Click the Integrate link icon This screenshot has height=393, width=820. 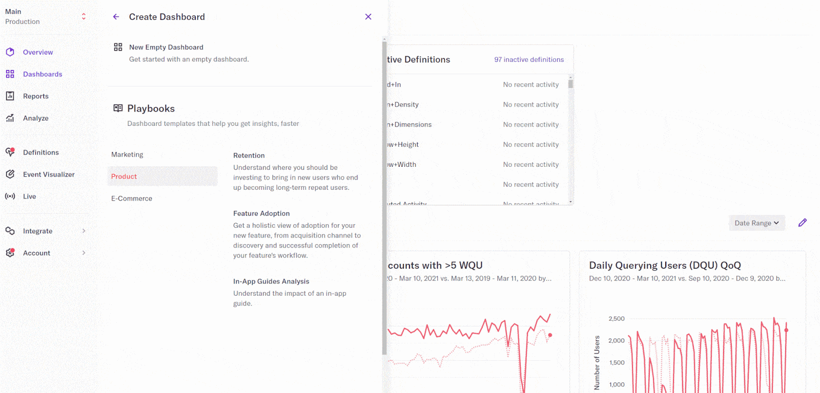coord(10,230)
